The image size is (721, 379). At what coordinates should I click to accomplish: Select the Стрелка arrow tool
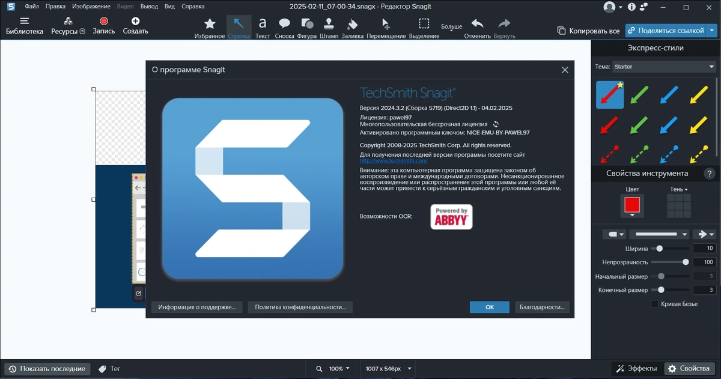(239, 28)
